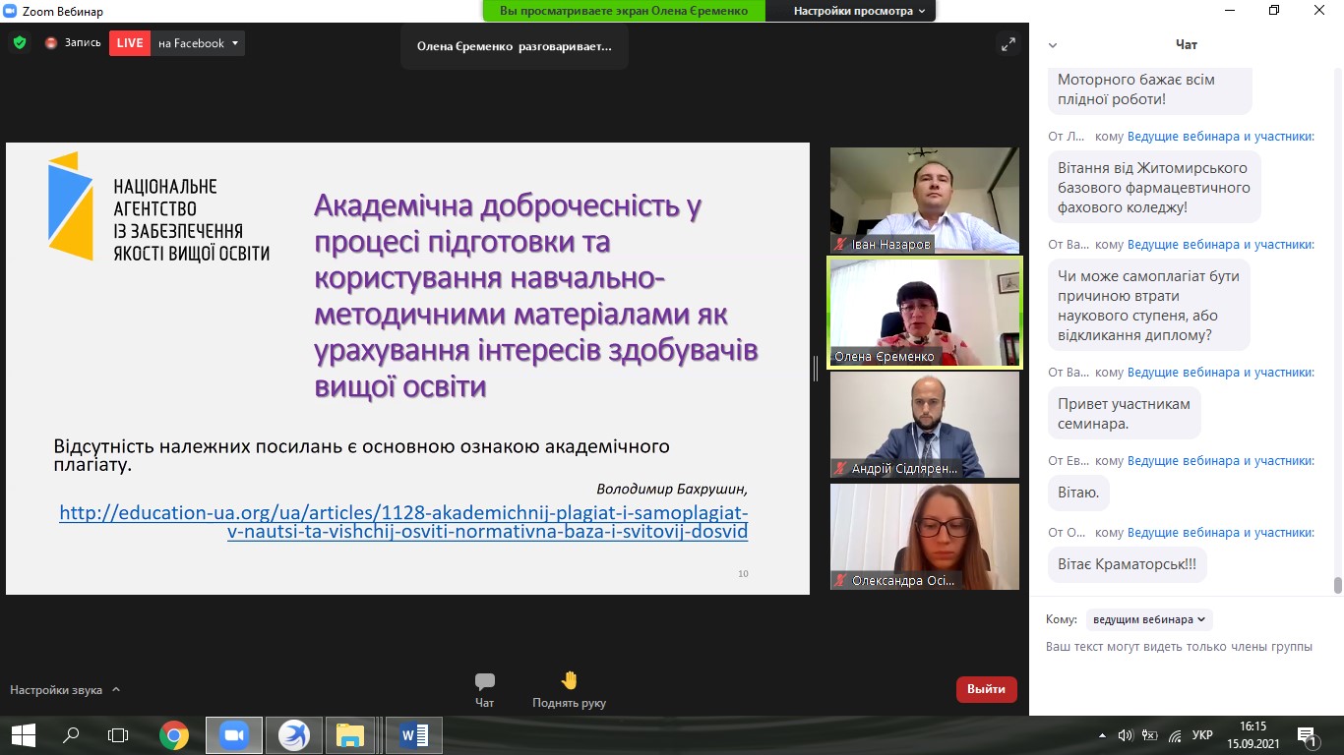Click the 'Ведущие вебинара и участники' link heading the Житомирського message
The width and height of the screenshot is (1344, 755).
tap(1221, 137)
